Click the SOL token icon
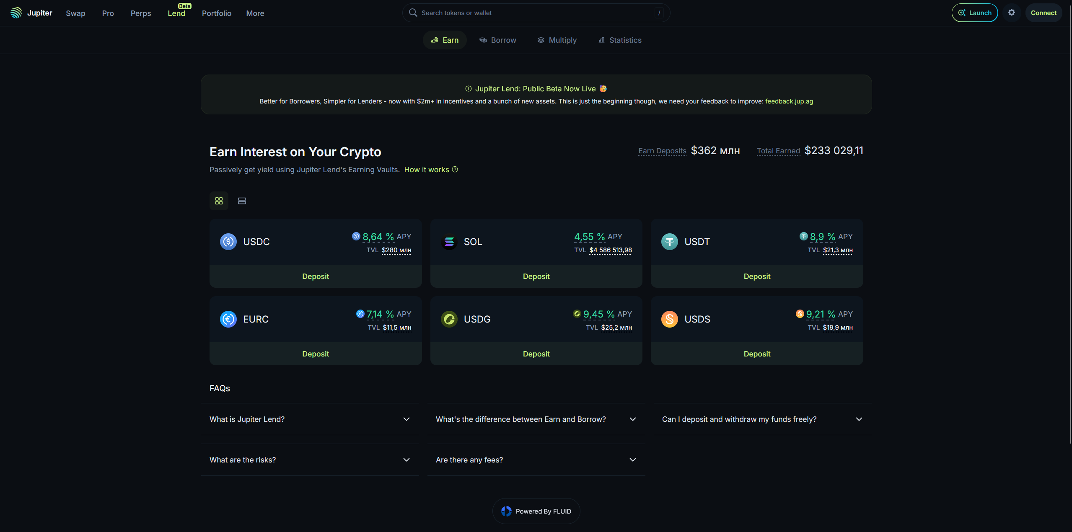Screen dimensions: 1072x532 [x=449, y=242]
